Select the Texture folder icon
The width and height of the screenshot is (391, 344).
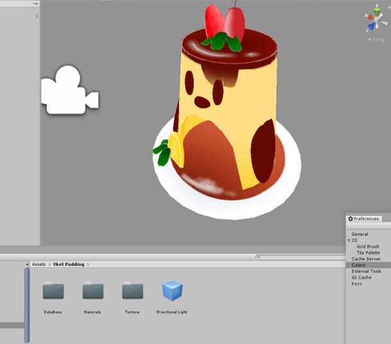tap(133, 291)
